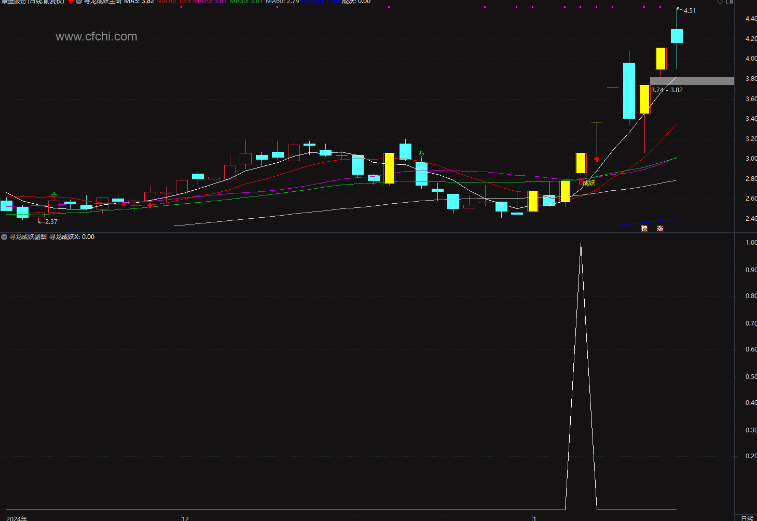Click the green down-arrow signal above candle
Viewport: 757px width, 521px height.
pyautogui.click(x=421, y=154)
